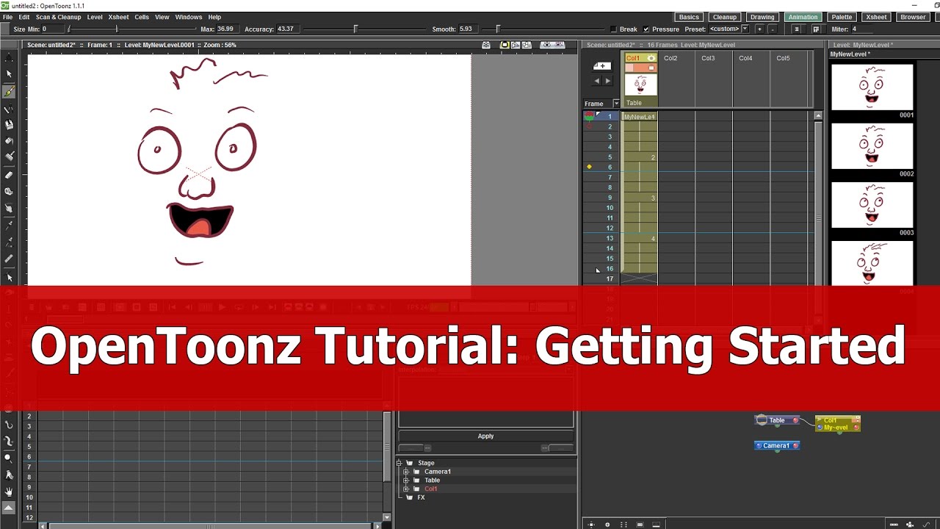This screenshot has width=940, height=529.
Task: Switch to the Basics room tab
Action: (x=689, y=17)
